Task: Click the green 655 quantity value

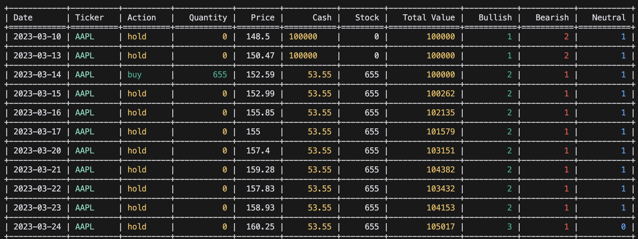Action: coord(220,75)
